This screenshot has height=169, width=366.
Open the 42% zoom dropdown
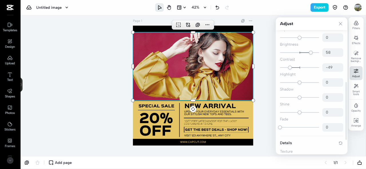(199, 7)
